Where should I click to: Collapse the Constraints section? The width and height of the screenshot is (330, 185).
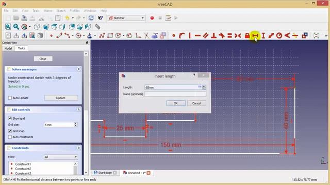click(x=78, y=148)
